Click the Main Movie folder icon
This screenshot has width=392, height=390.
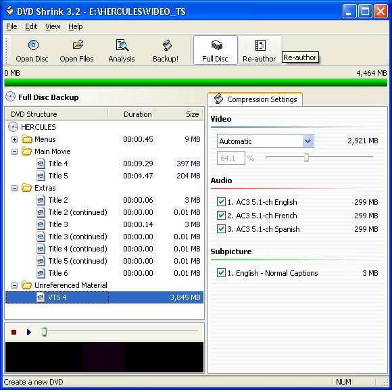pos(27,151)
